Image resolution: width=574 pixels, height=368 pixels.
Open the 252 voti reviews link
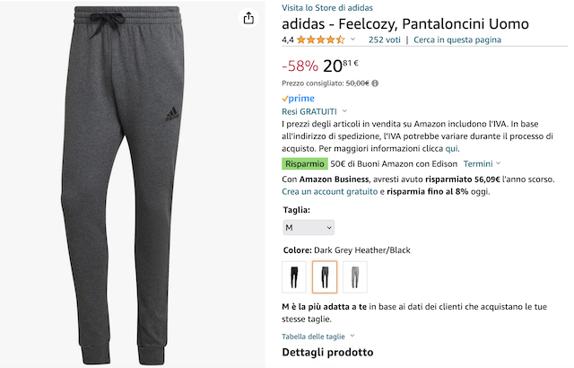[x=384, y=39]
